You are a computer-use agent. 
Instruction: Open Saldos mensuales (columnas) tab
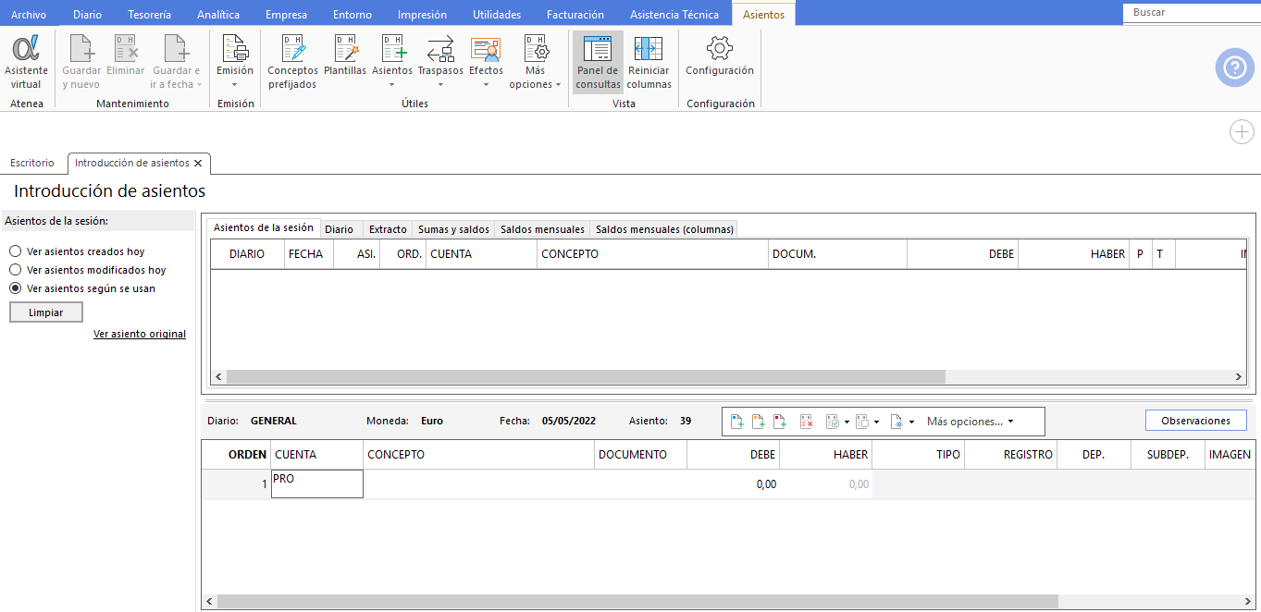pos(664,229)
